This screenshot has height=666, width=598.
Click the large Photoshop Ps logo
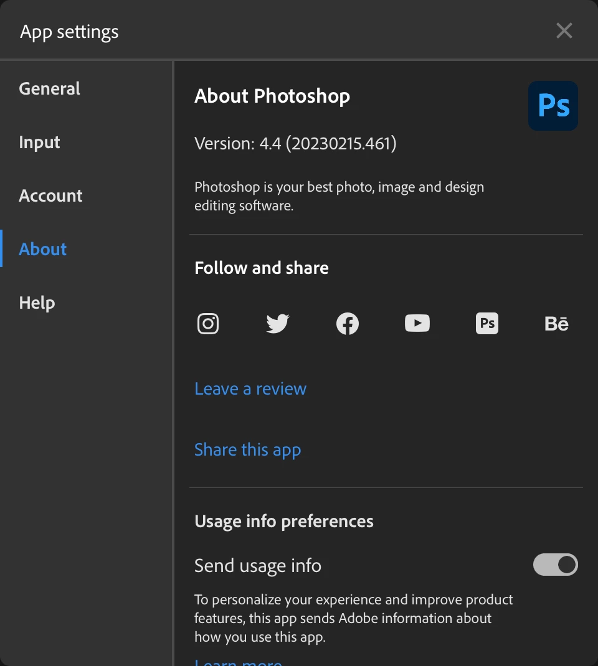[553, 106]
